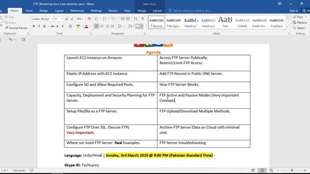This screenshot has width=310, height=174.
Task: Toggle Bold formatting
Action: (34, 26)
